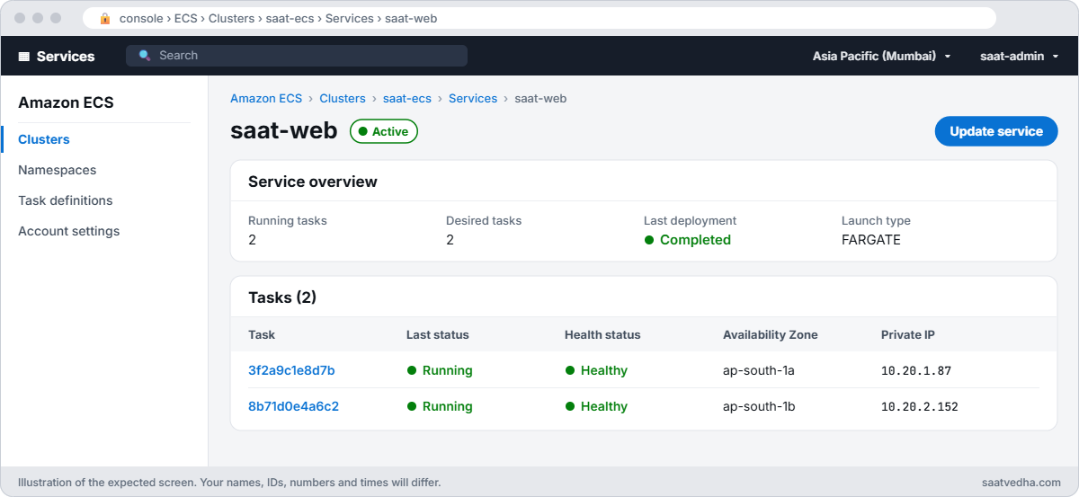The image size is (1079, 497).
Task: Open Task definitions in the sidebar
Action: coord(66,200)
